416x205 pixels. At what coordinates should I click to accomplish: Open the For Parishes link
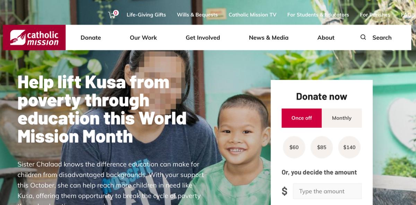point(375,15)
